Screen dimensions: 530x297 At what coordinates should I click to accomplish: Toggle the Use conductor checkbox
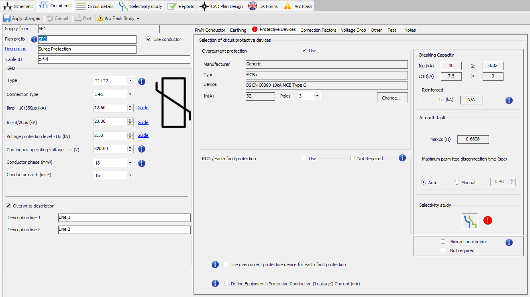(149, 39)
